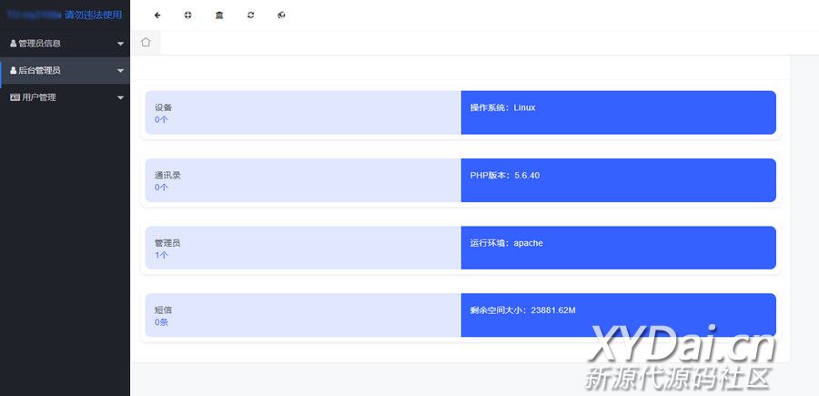
Task: Open the home tab icon
Action: tap(146, 42)
